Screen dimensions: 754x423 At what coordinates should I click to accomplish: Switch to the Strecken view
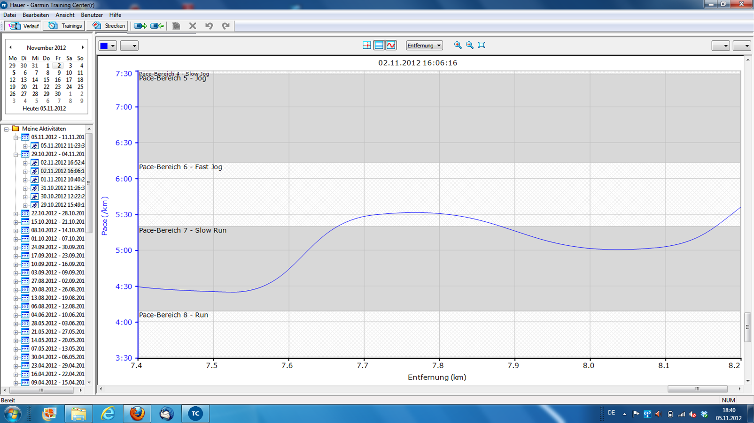click(109, 26)
